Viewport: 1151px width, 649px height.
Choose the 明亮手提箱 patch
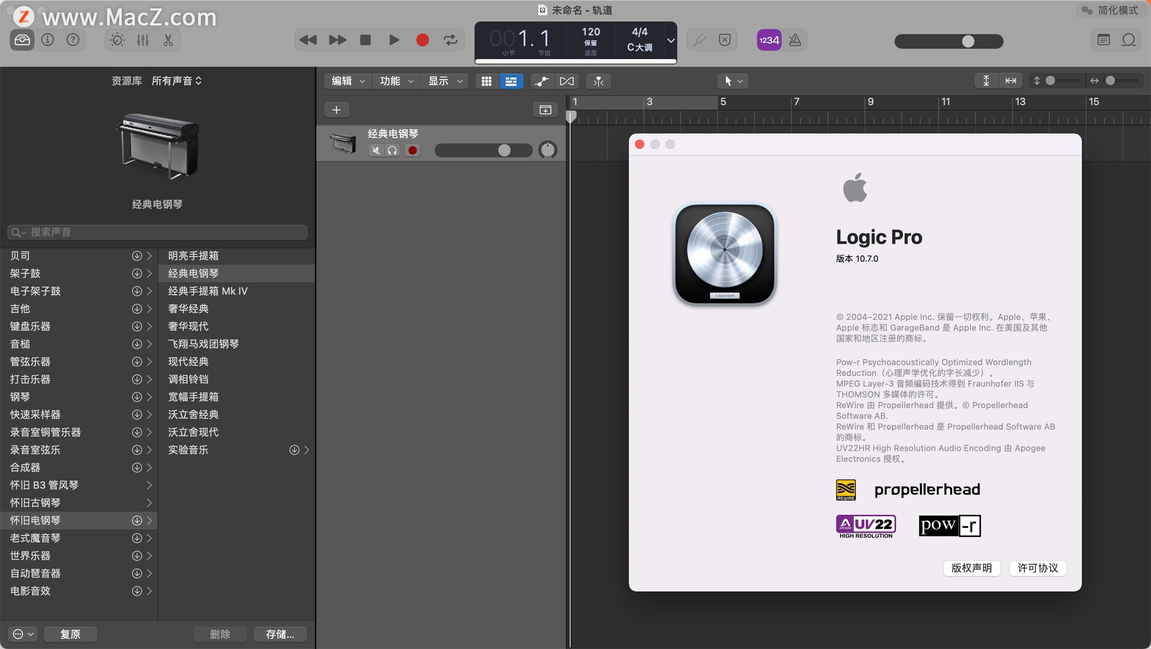pos(236,256)
